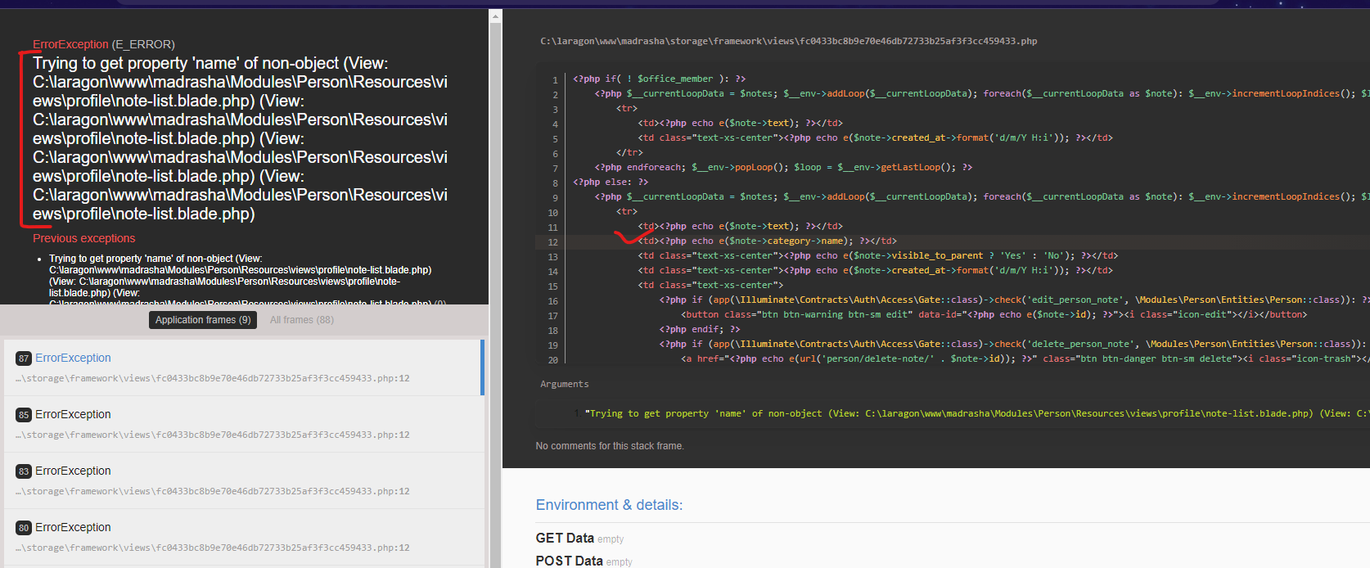Open stack frame 85 ErrorException
The width and height of the screenshot is (1370, 568).
(244, 424)
